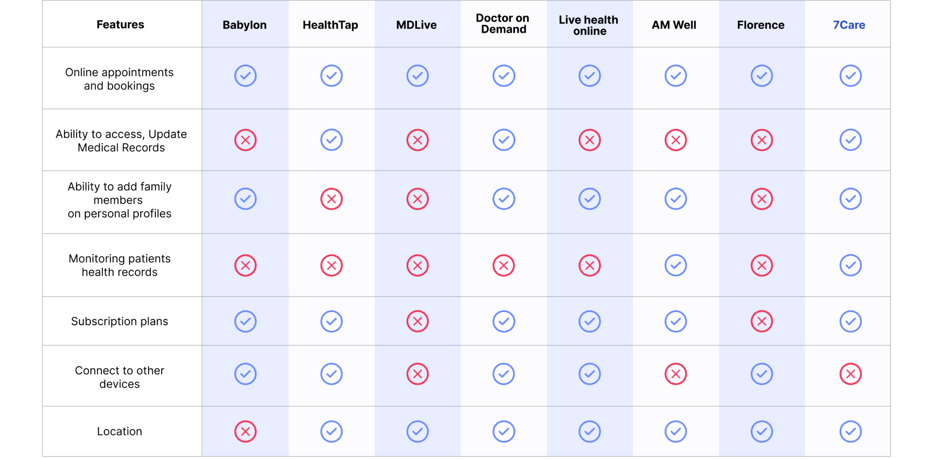
Task: Click the Subscription plans row label
Action: 119,321
